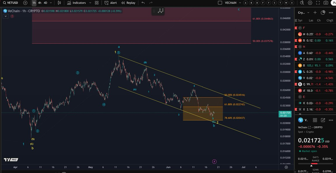Open the VETUSD symbol search
The width and height of the screenshot is (336, 173).
click(x=11, y=3)
